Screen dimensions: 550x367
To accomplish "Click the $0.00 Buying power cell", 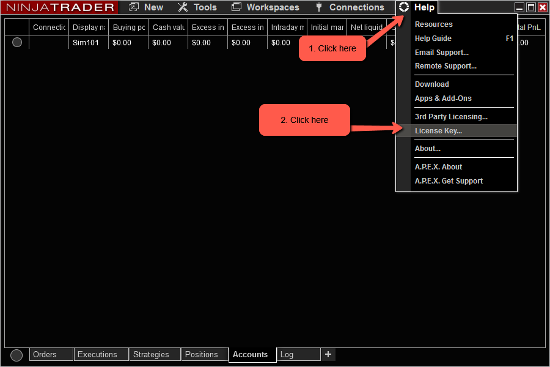I will point(128,42).
